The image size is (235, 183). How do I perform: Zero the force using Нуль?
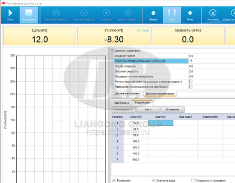[x=143, y=30]
